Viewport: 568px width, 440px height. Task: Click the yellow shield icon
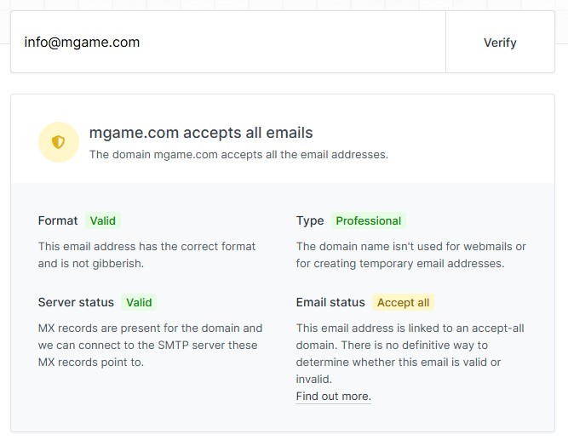click(x=58, y=142)
